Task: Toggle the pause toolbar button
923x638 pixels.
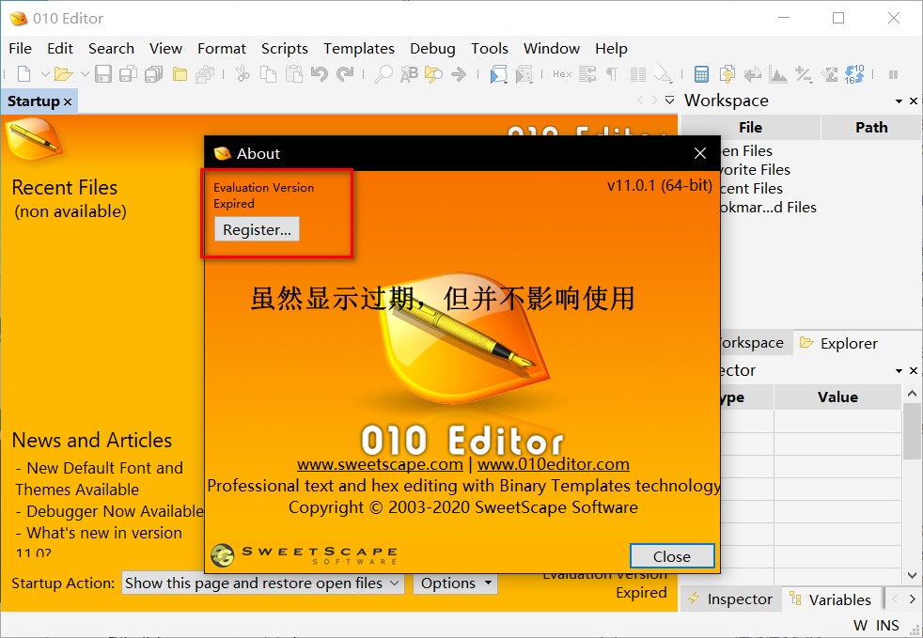Action: [893, 75]
